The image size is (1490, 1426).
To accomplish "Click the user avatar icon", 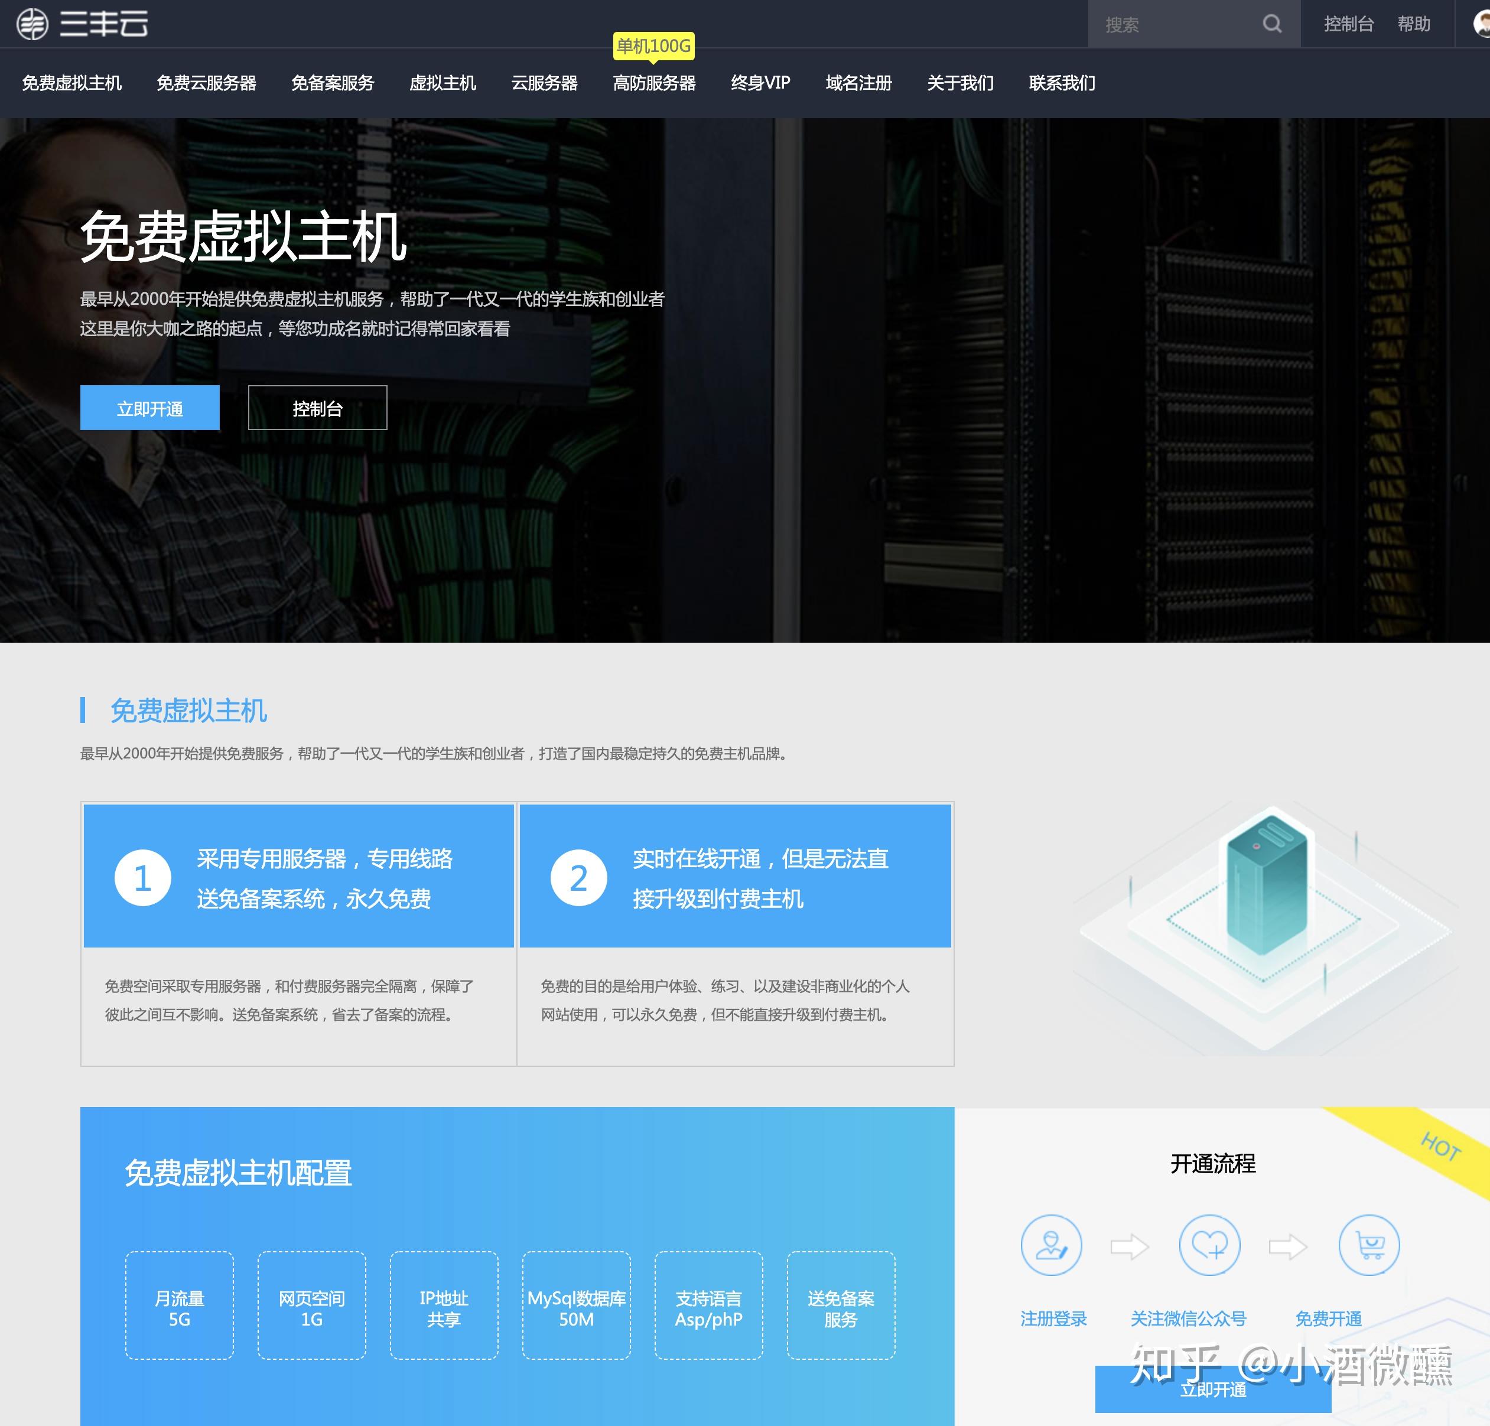I will (1481, 24).
